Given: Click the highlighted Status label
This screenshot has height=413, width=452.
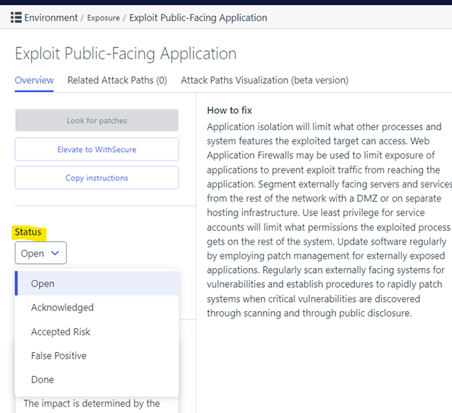Looking at the screenshot, I should tap(28, 232).
